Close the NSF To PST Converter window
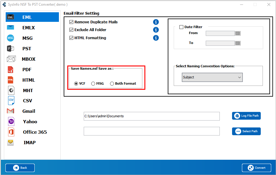The width and height of the screenshot is (276, 175). click(x=269, y=4)
